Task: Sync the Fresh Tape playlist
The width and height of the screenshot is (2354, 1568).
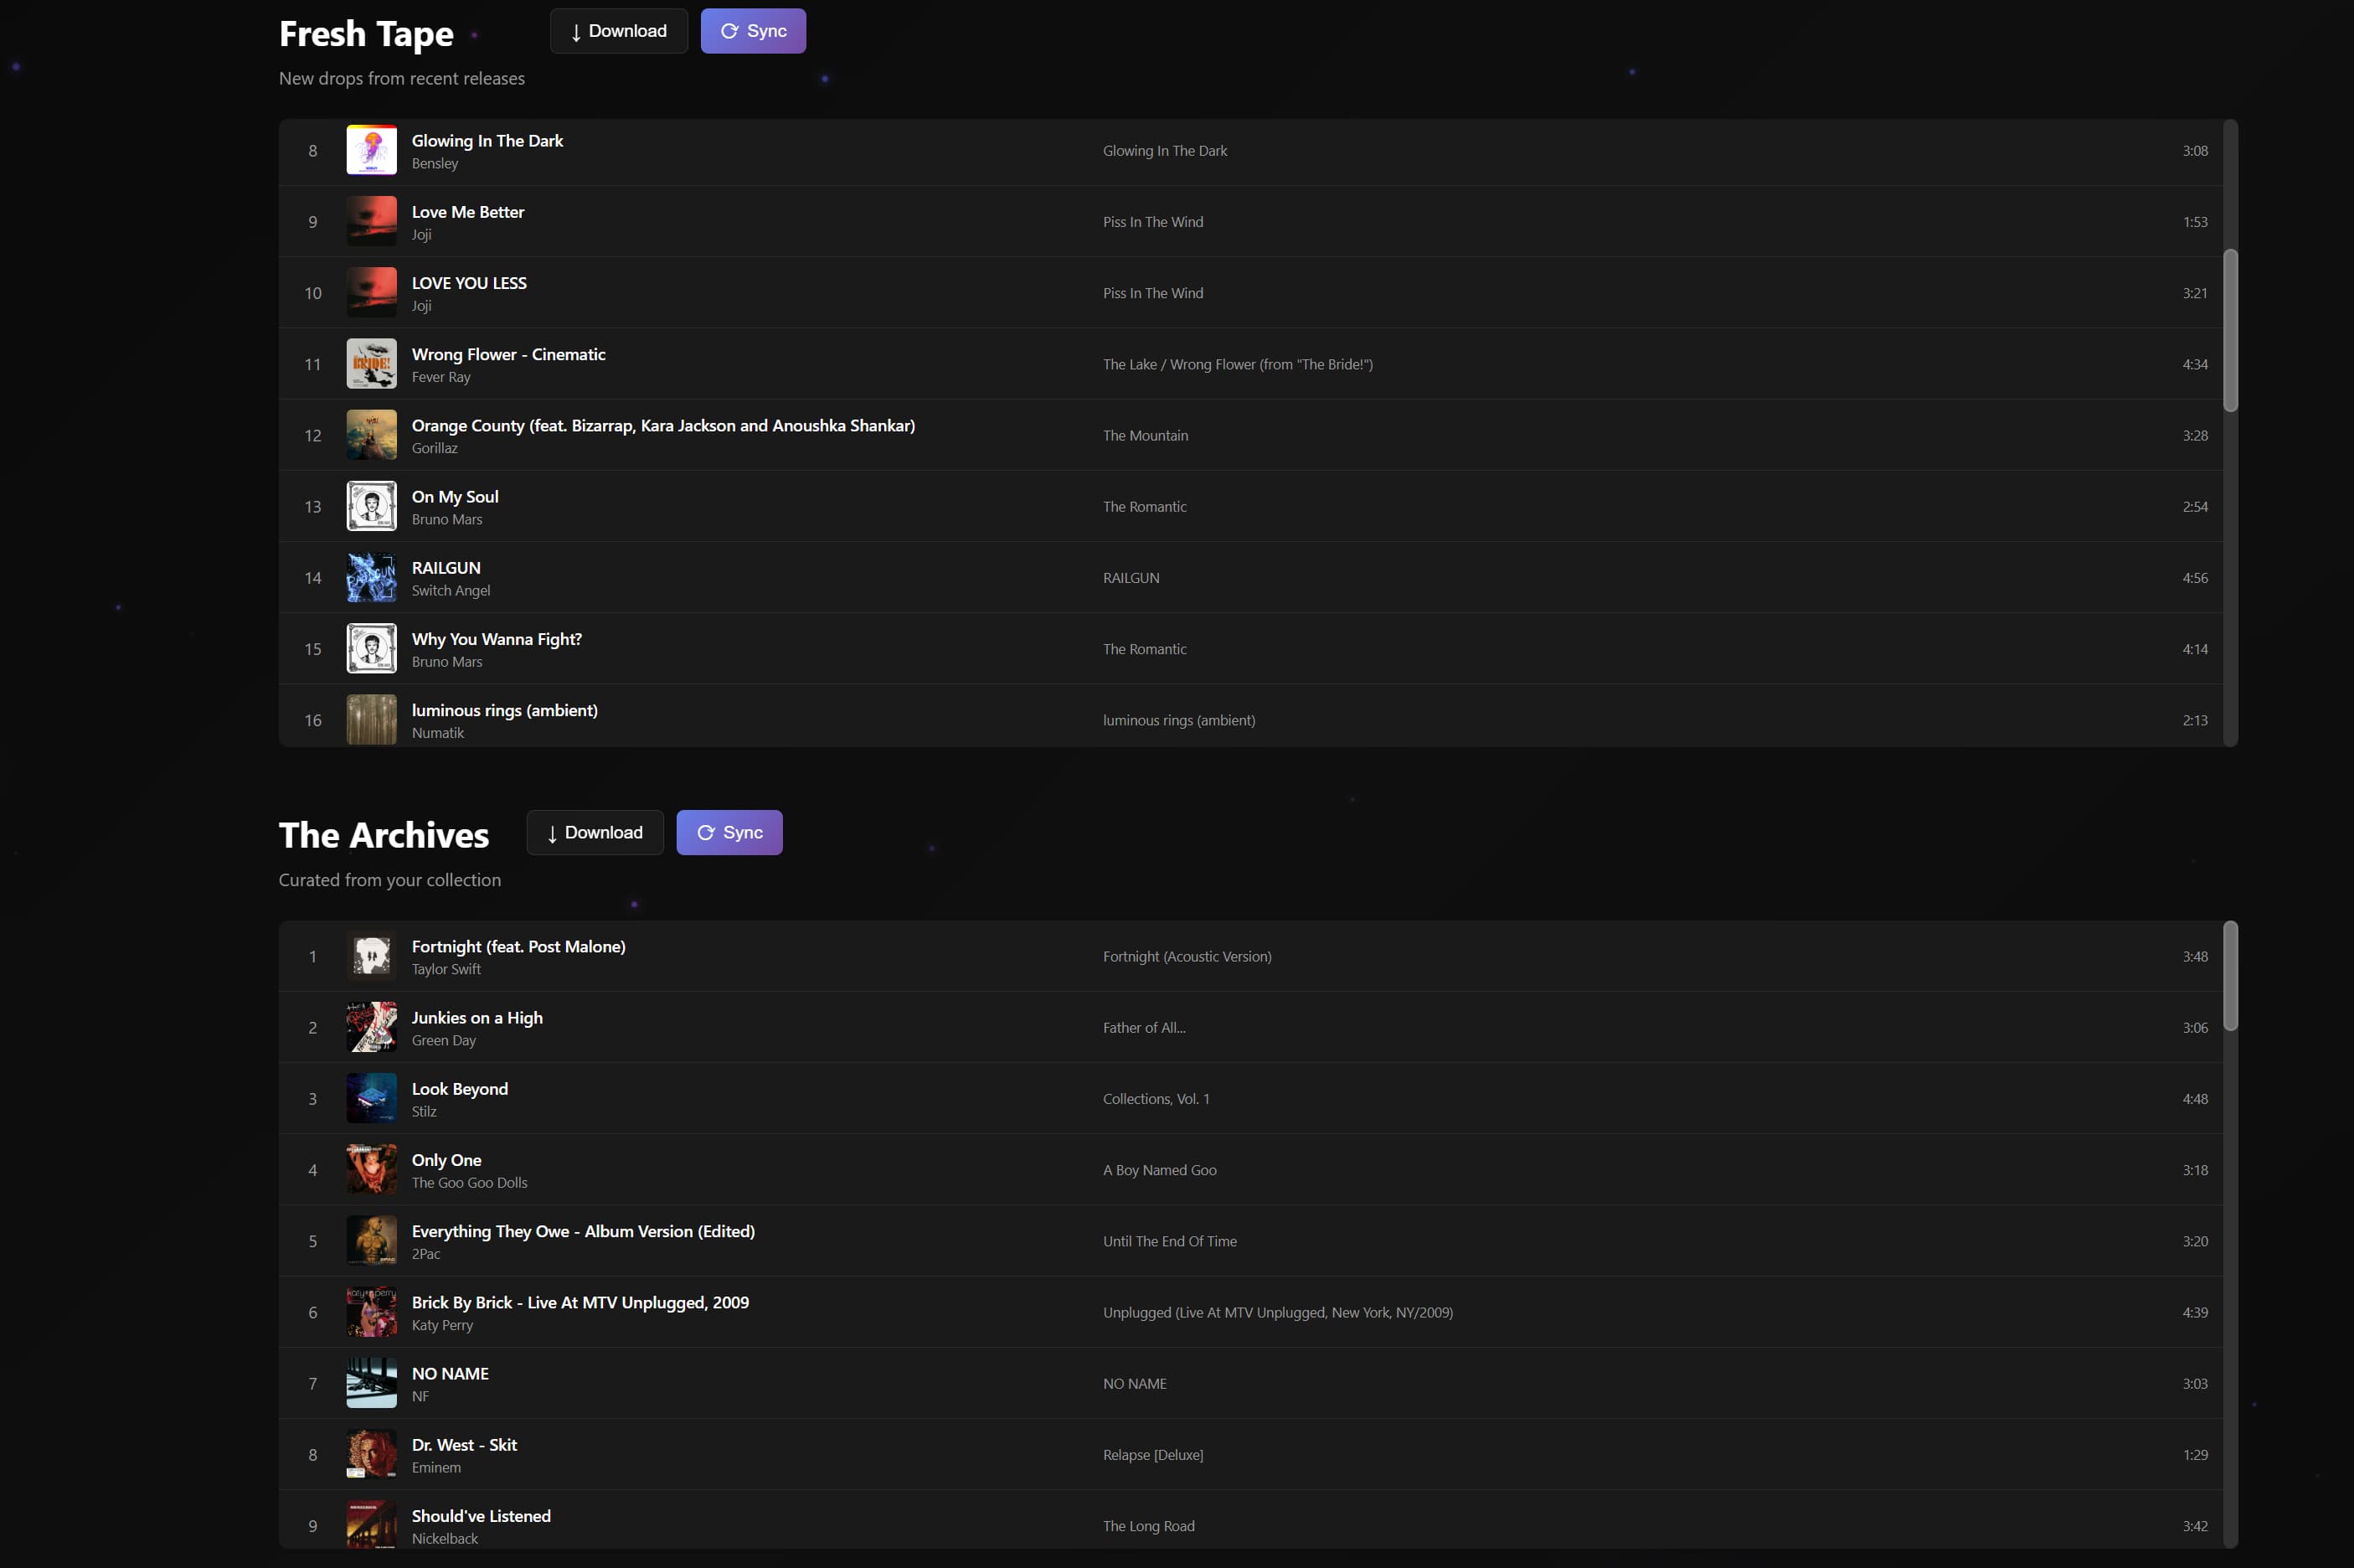Action: click(753, 31)
